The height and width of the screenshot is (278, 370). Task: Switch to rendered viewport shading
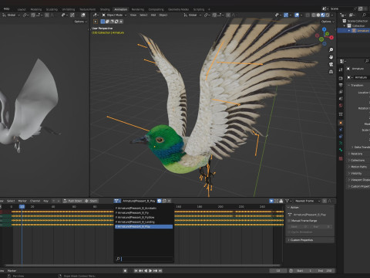(328, 15)
